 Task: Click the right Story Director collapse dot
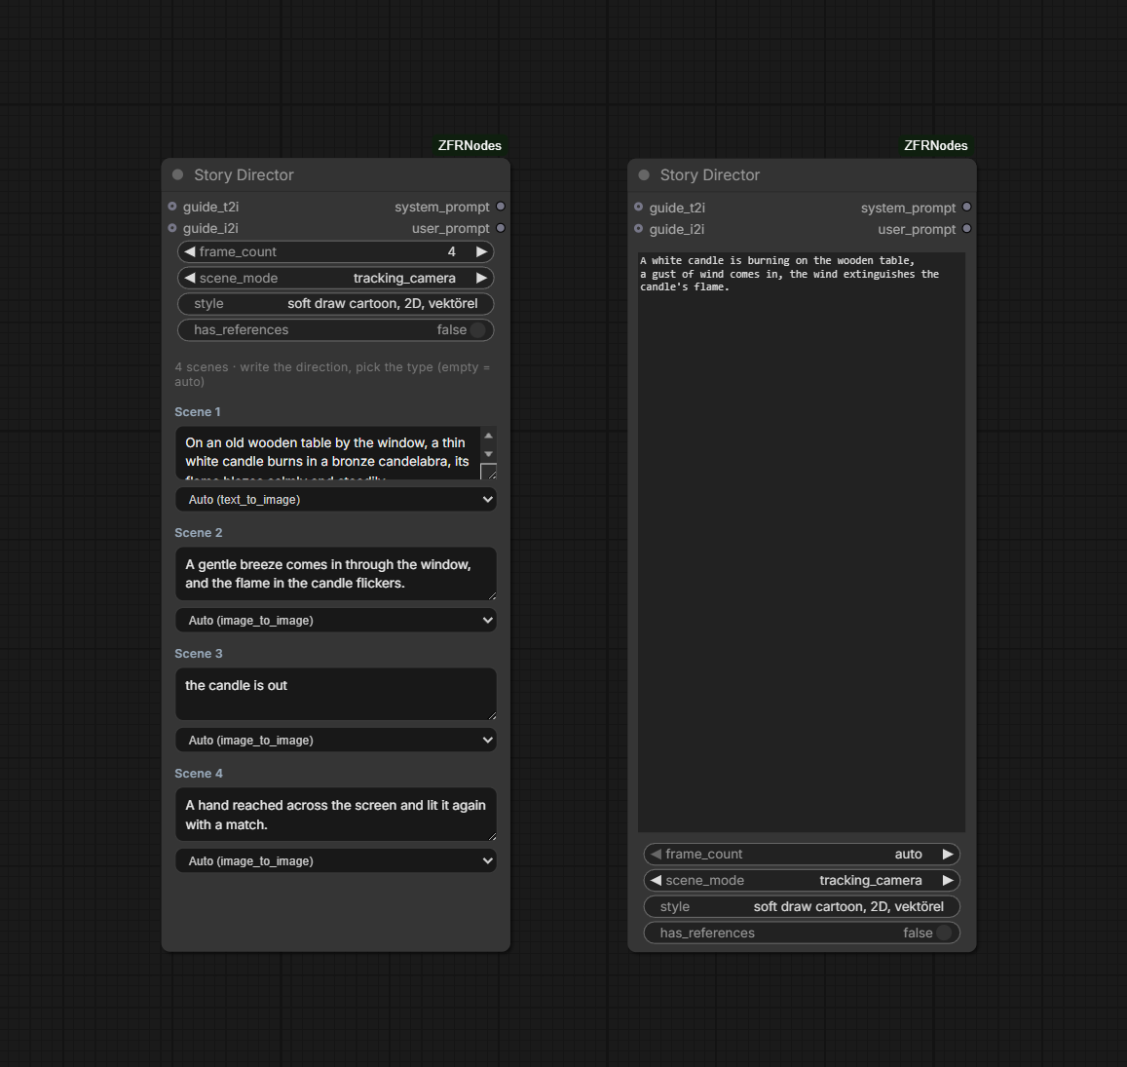(x=644, y=174)
